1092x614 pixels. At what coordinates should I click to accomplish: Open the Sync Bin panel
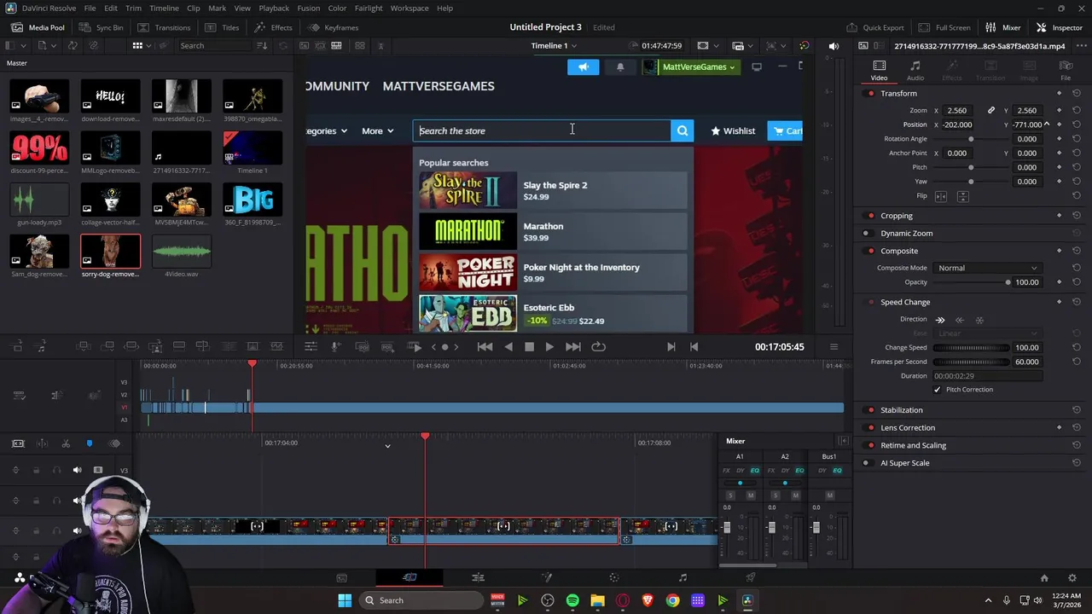tap(102, 27)
